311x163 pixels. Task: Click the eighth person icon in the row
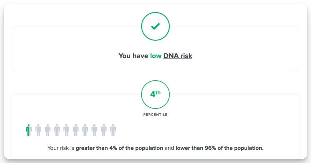point(94,130)
